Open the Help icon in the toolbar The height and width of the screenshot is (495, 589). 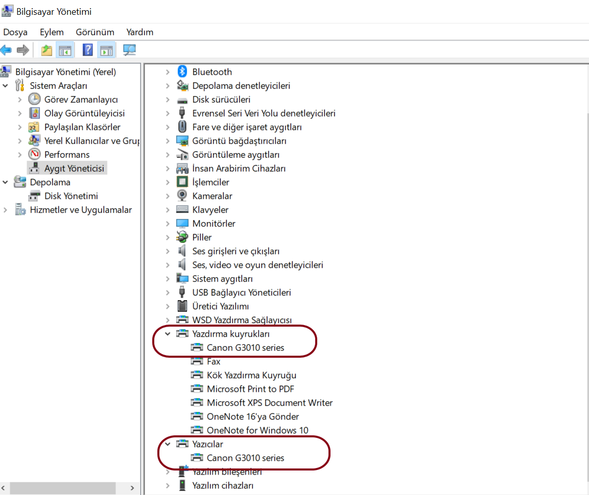coord(87,49)
